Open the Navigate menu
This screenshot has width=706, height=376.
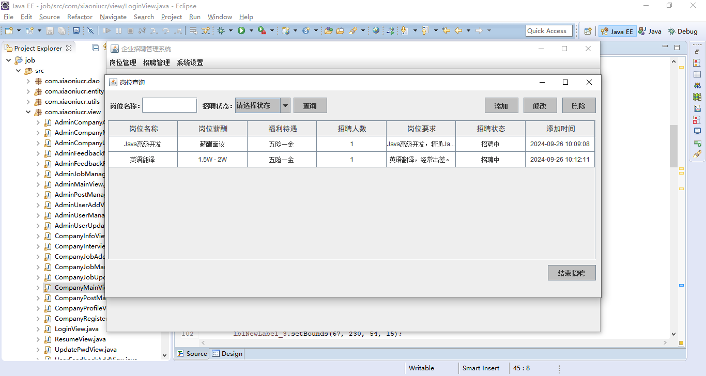pos(113,17)
